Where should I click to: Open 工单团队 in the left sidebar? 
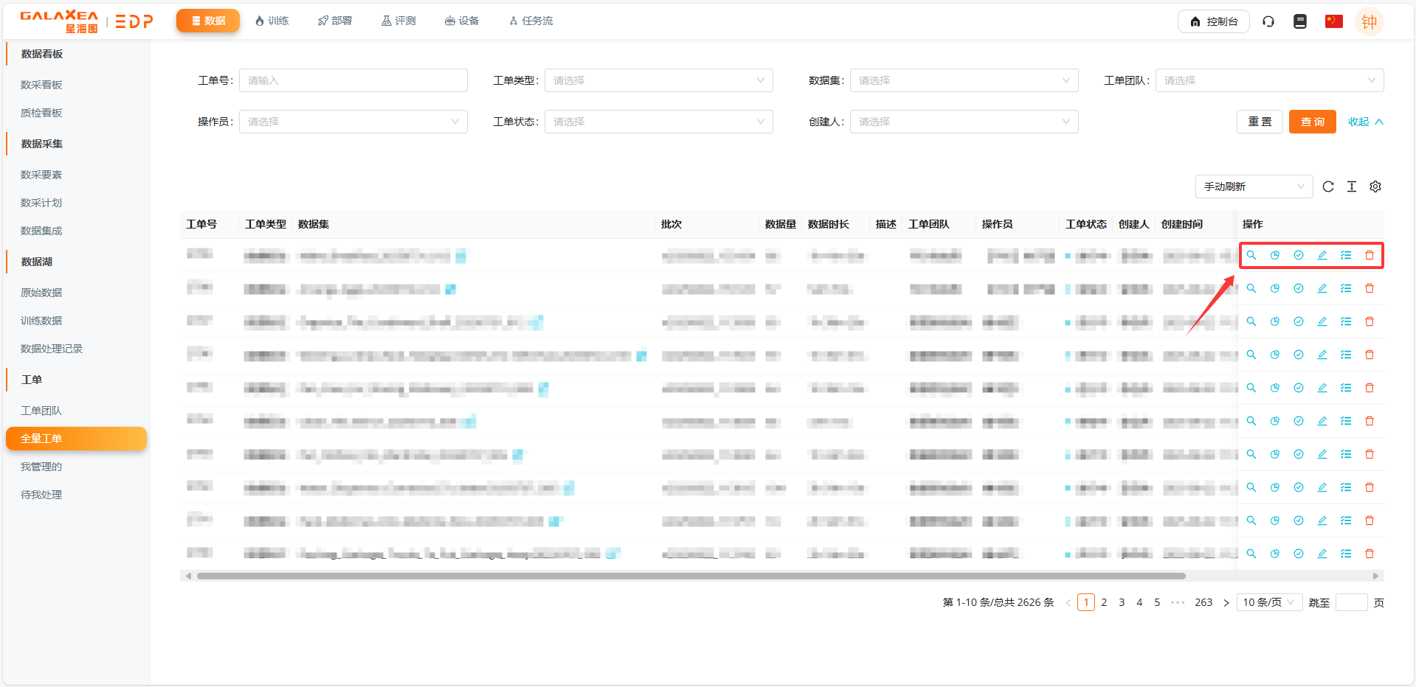[x=41, y=411]
